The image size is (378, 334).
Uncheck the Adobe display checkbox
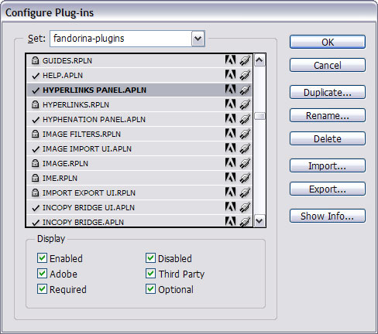tap(42, 274)
